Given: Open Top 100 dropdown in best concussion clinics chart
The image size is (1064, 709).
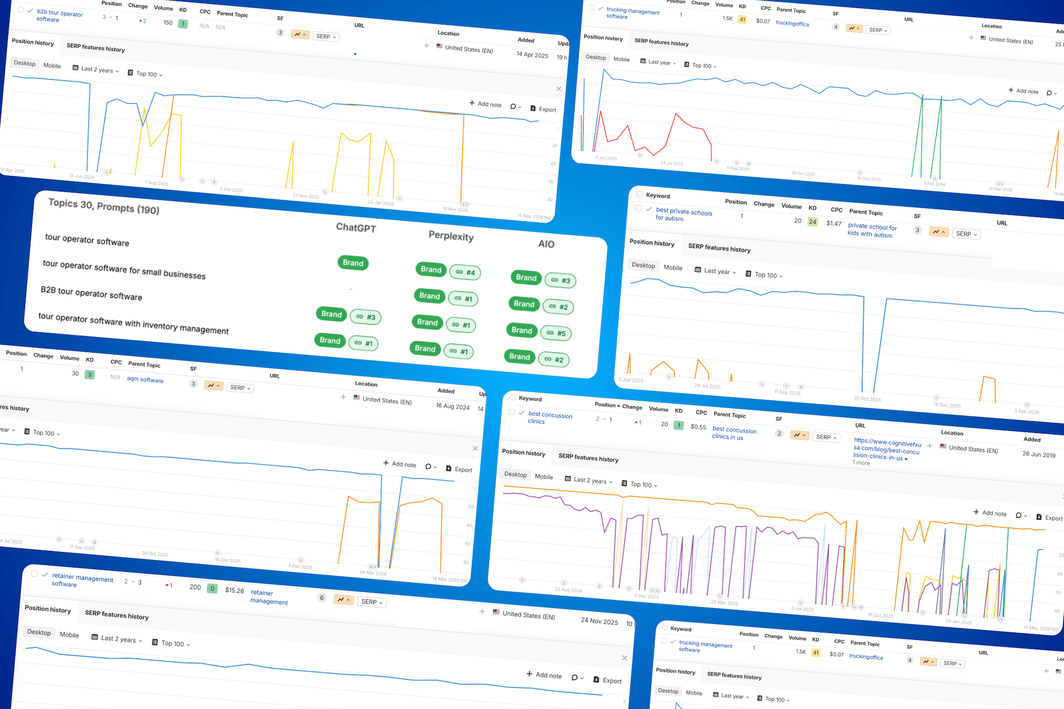Looking at the screenshot, I should pyautogui.click(x=639, y=485).
